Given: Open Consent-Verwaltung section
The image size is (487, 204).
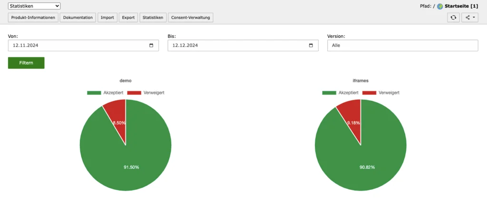Looking at the screenshot, I should click(190, 18).
